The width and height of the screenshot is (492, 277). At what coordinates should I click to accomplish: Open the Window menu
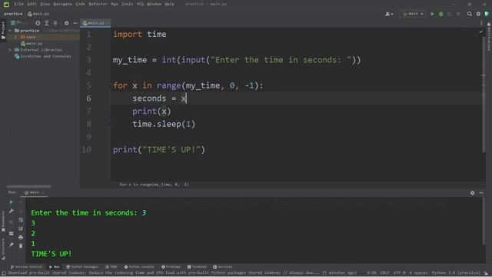pos(154,4)
